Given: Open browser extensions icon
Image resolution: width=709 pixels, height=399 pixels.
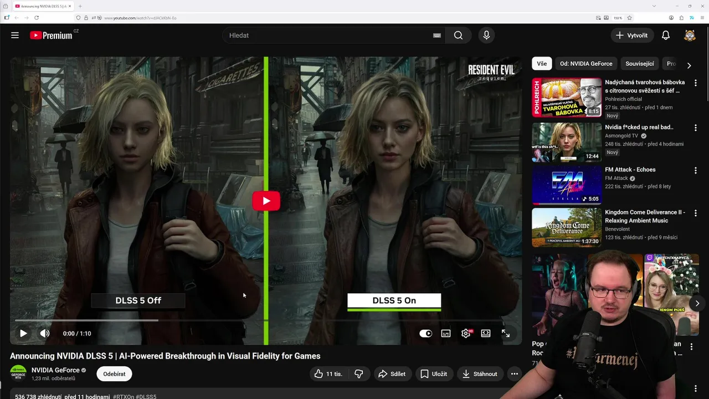Looking at the screenshot, I should 681,18.
